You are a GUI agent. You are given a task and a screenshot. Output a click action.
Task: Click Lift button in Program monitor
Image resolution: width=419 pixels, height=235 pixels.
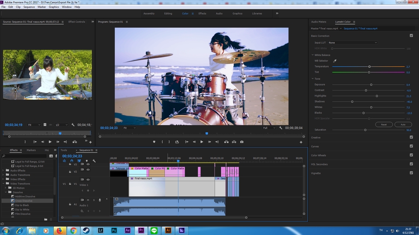pos(227,142)
